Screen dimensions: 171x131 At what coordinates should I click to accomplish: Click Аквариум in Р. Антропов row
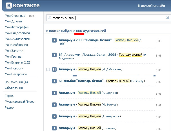[x=67, y=116]
